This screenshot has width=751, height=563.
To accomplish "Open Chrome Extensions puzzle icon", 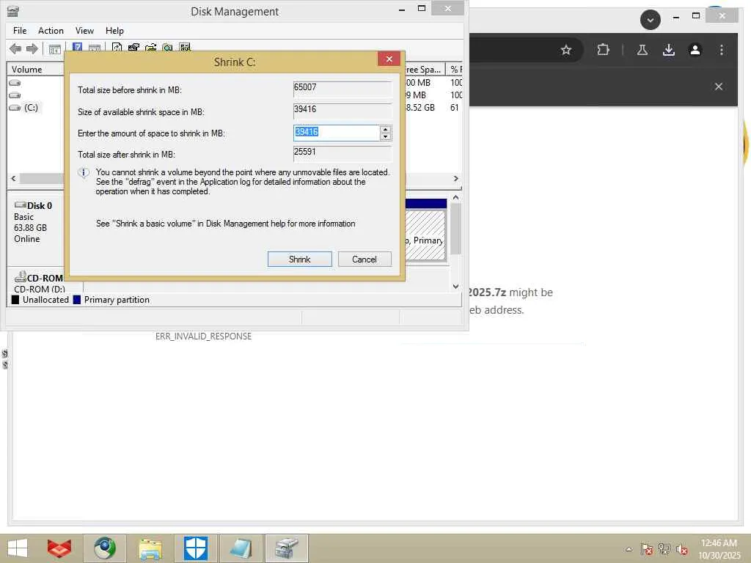I will tap(603, 50).
